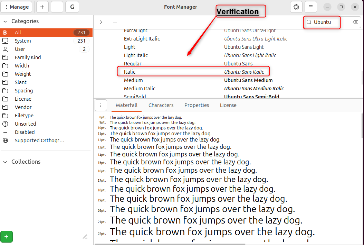Select the User fonts category

tap(19, 49)
